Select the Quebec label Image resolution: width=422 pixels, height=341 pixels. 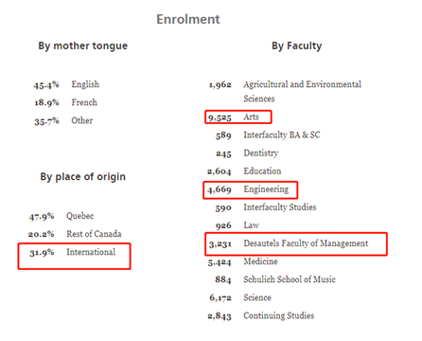point(80,216)
